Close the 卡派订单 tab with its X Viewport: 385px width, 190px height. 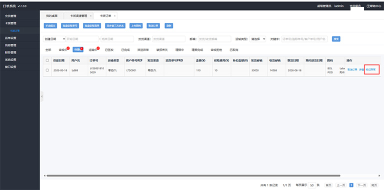pos(114,15)
